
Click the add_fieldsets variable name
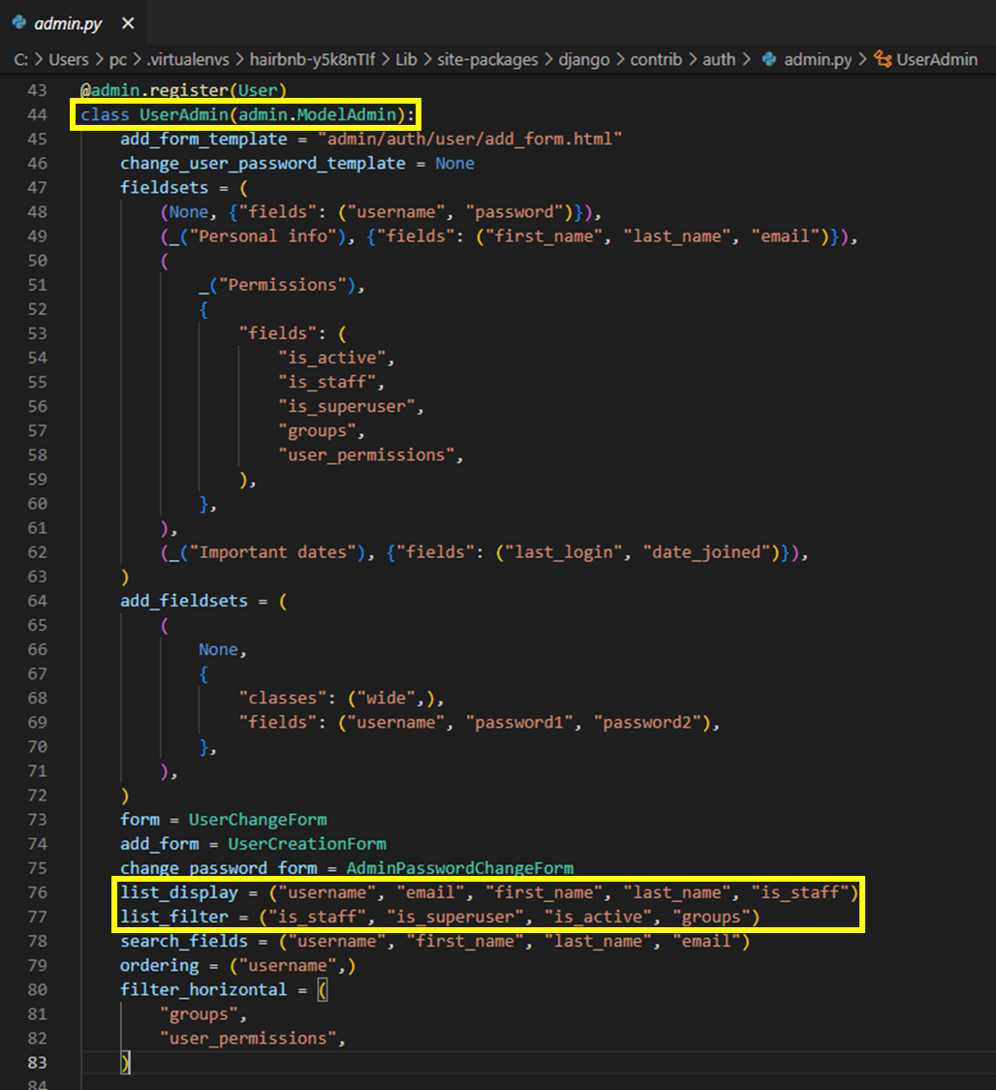coord(183,602)
